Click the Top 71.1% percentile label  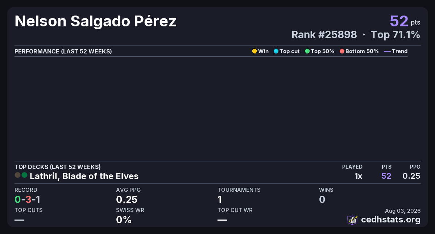(395, 35)
